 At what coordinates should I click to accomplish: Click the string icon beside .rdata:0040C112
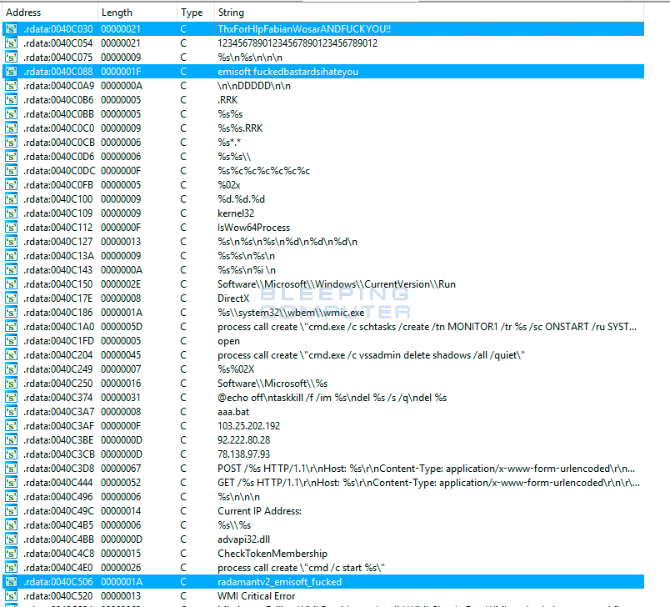(11, 228)
